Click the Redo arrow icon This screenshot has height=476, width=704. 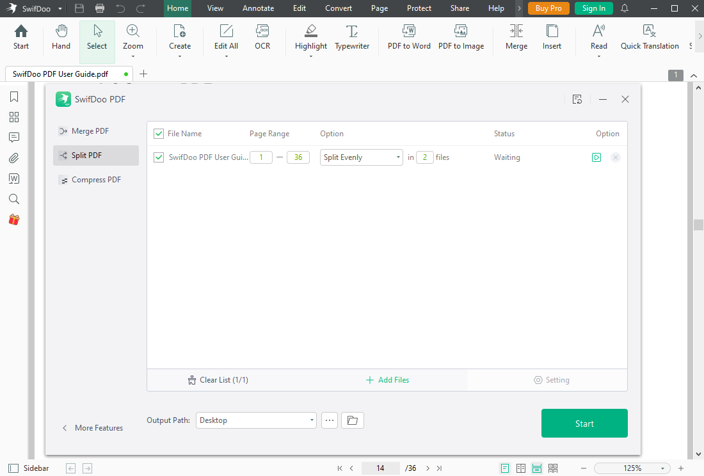(141, 8)
